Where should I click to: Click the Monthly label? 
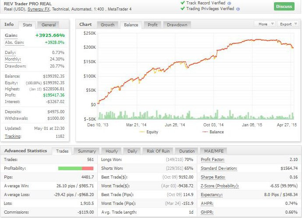[13, 59]
